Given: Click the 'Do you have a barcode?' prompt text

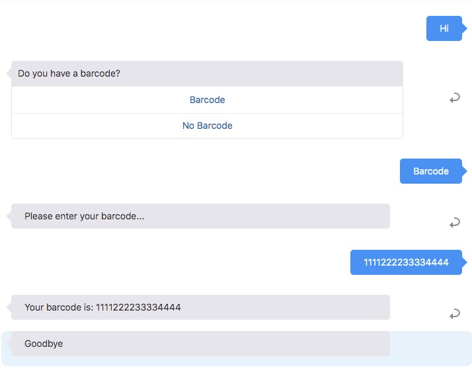Looking at the screenshot, I should [69, 73].
